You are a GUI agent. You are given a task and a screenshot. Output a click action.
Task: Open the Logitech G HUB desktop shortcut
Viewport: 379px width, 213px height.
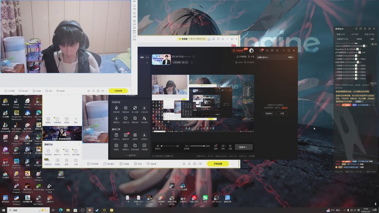point(49,188)
